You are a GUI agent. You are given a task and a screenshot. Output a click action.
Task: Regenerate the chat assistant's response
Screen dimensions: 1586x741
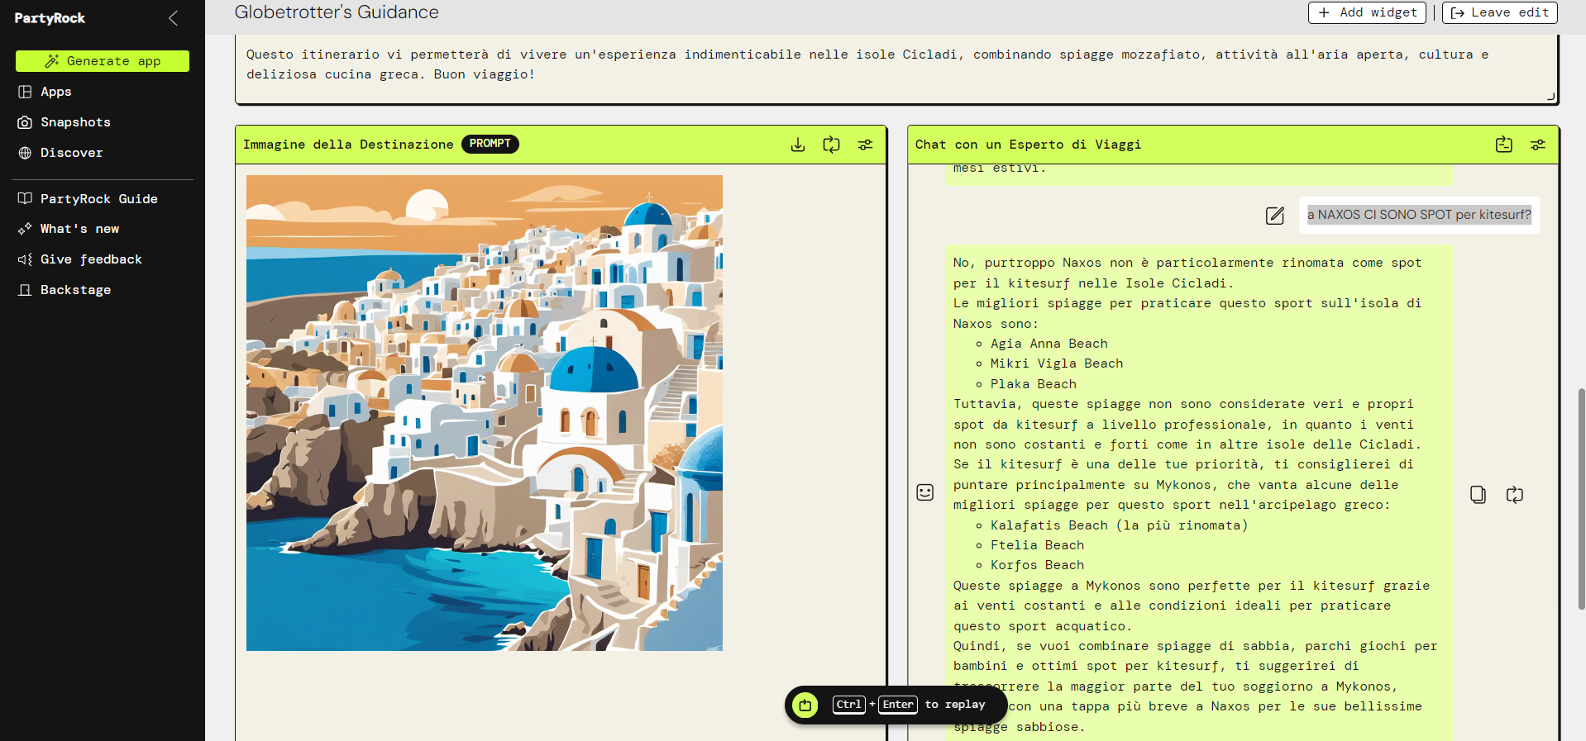[1514, 494]
